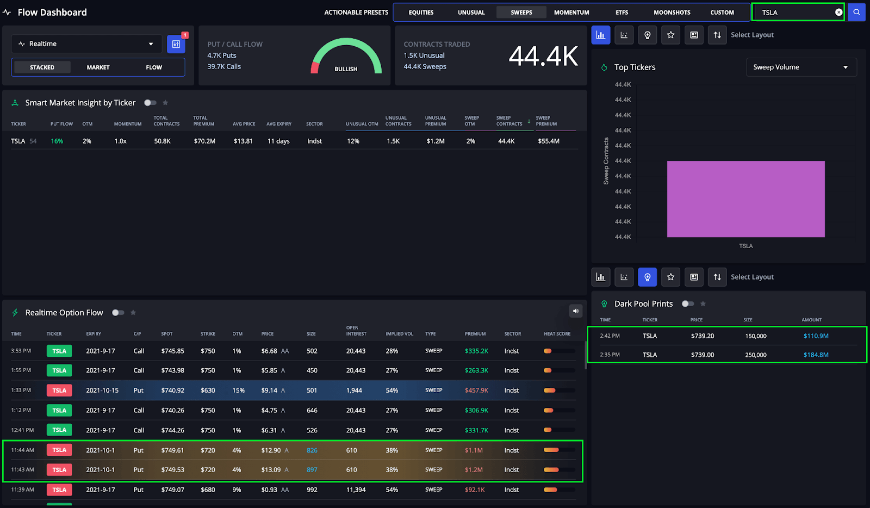870x508 pixels.
Task: Open the Sweep Volume dropdown
Action: click(x=801, y=67)
